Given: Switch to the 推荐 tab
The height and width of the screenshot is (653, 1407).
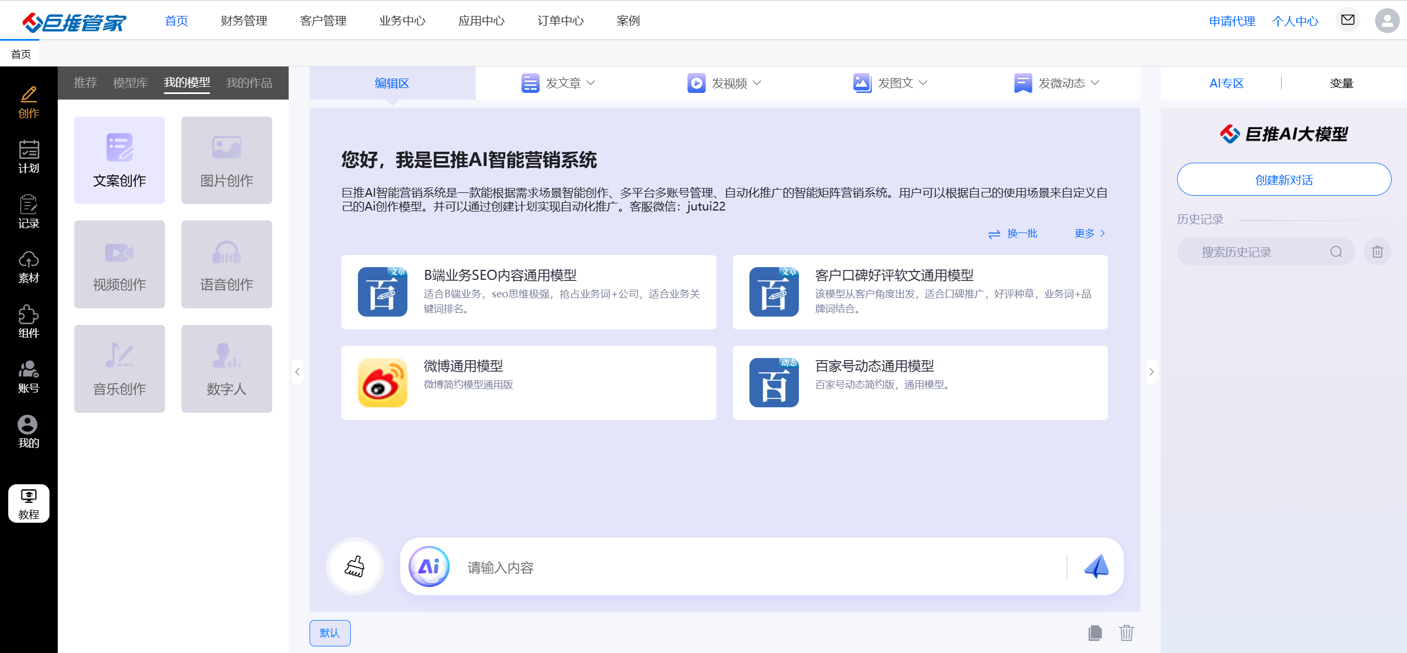Looking at the screenshot, I should (x=85, y=83).
